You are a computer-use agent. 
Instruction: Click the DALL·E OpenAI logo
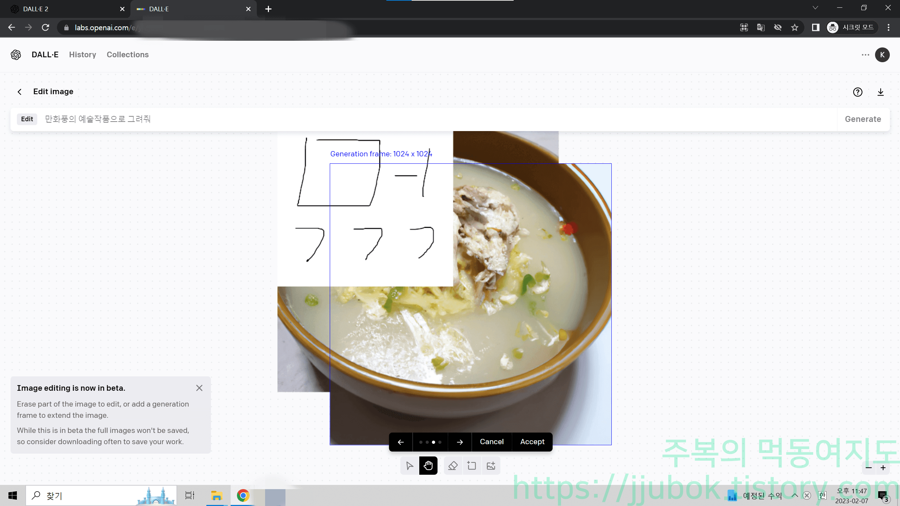15,55
